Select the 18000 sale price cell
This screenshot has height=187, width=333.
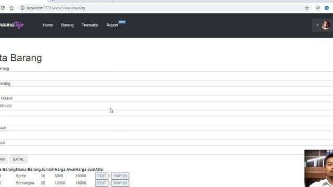[x=81, y=183]
